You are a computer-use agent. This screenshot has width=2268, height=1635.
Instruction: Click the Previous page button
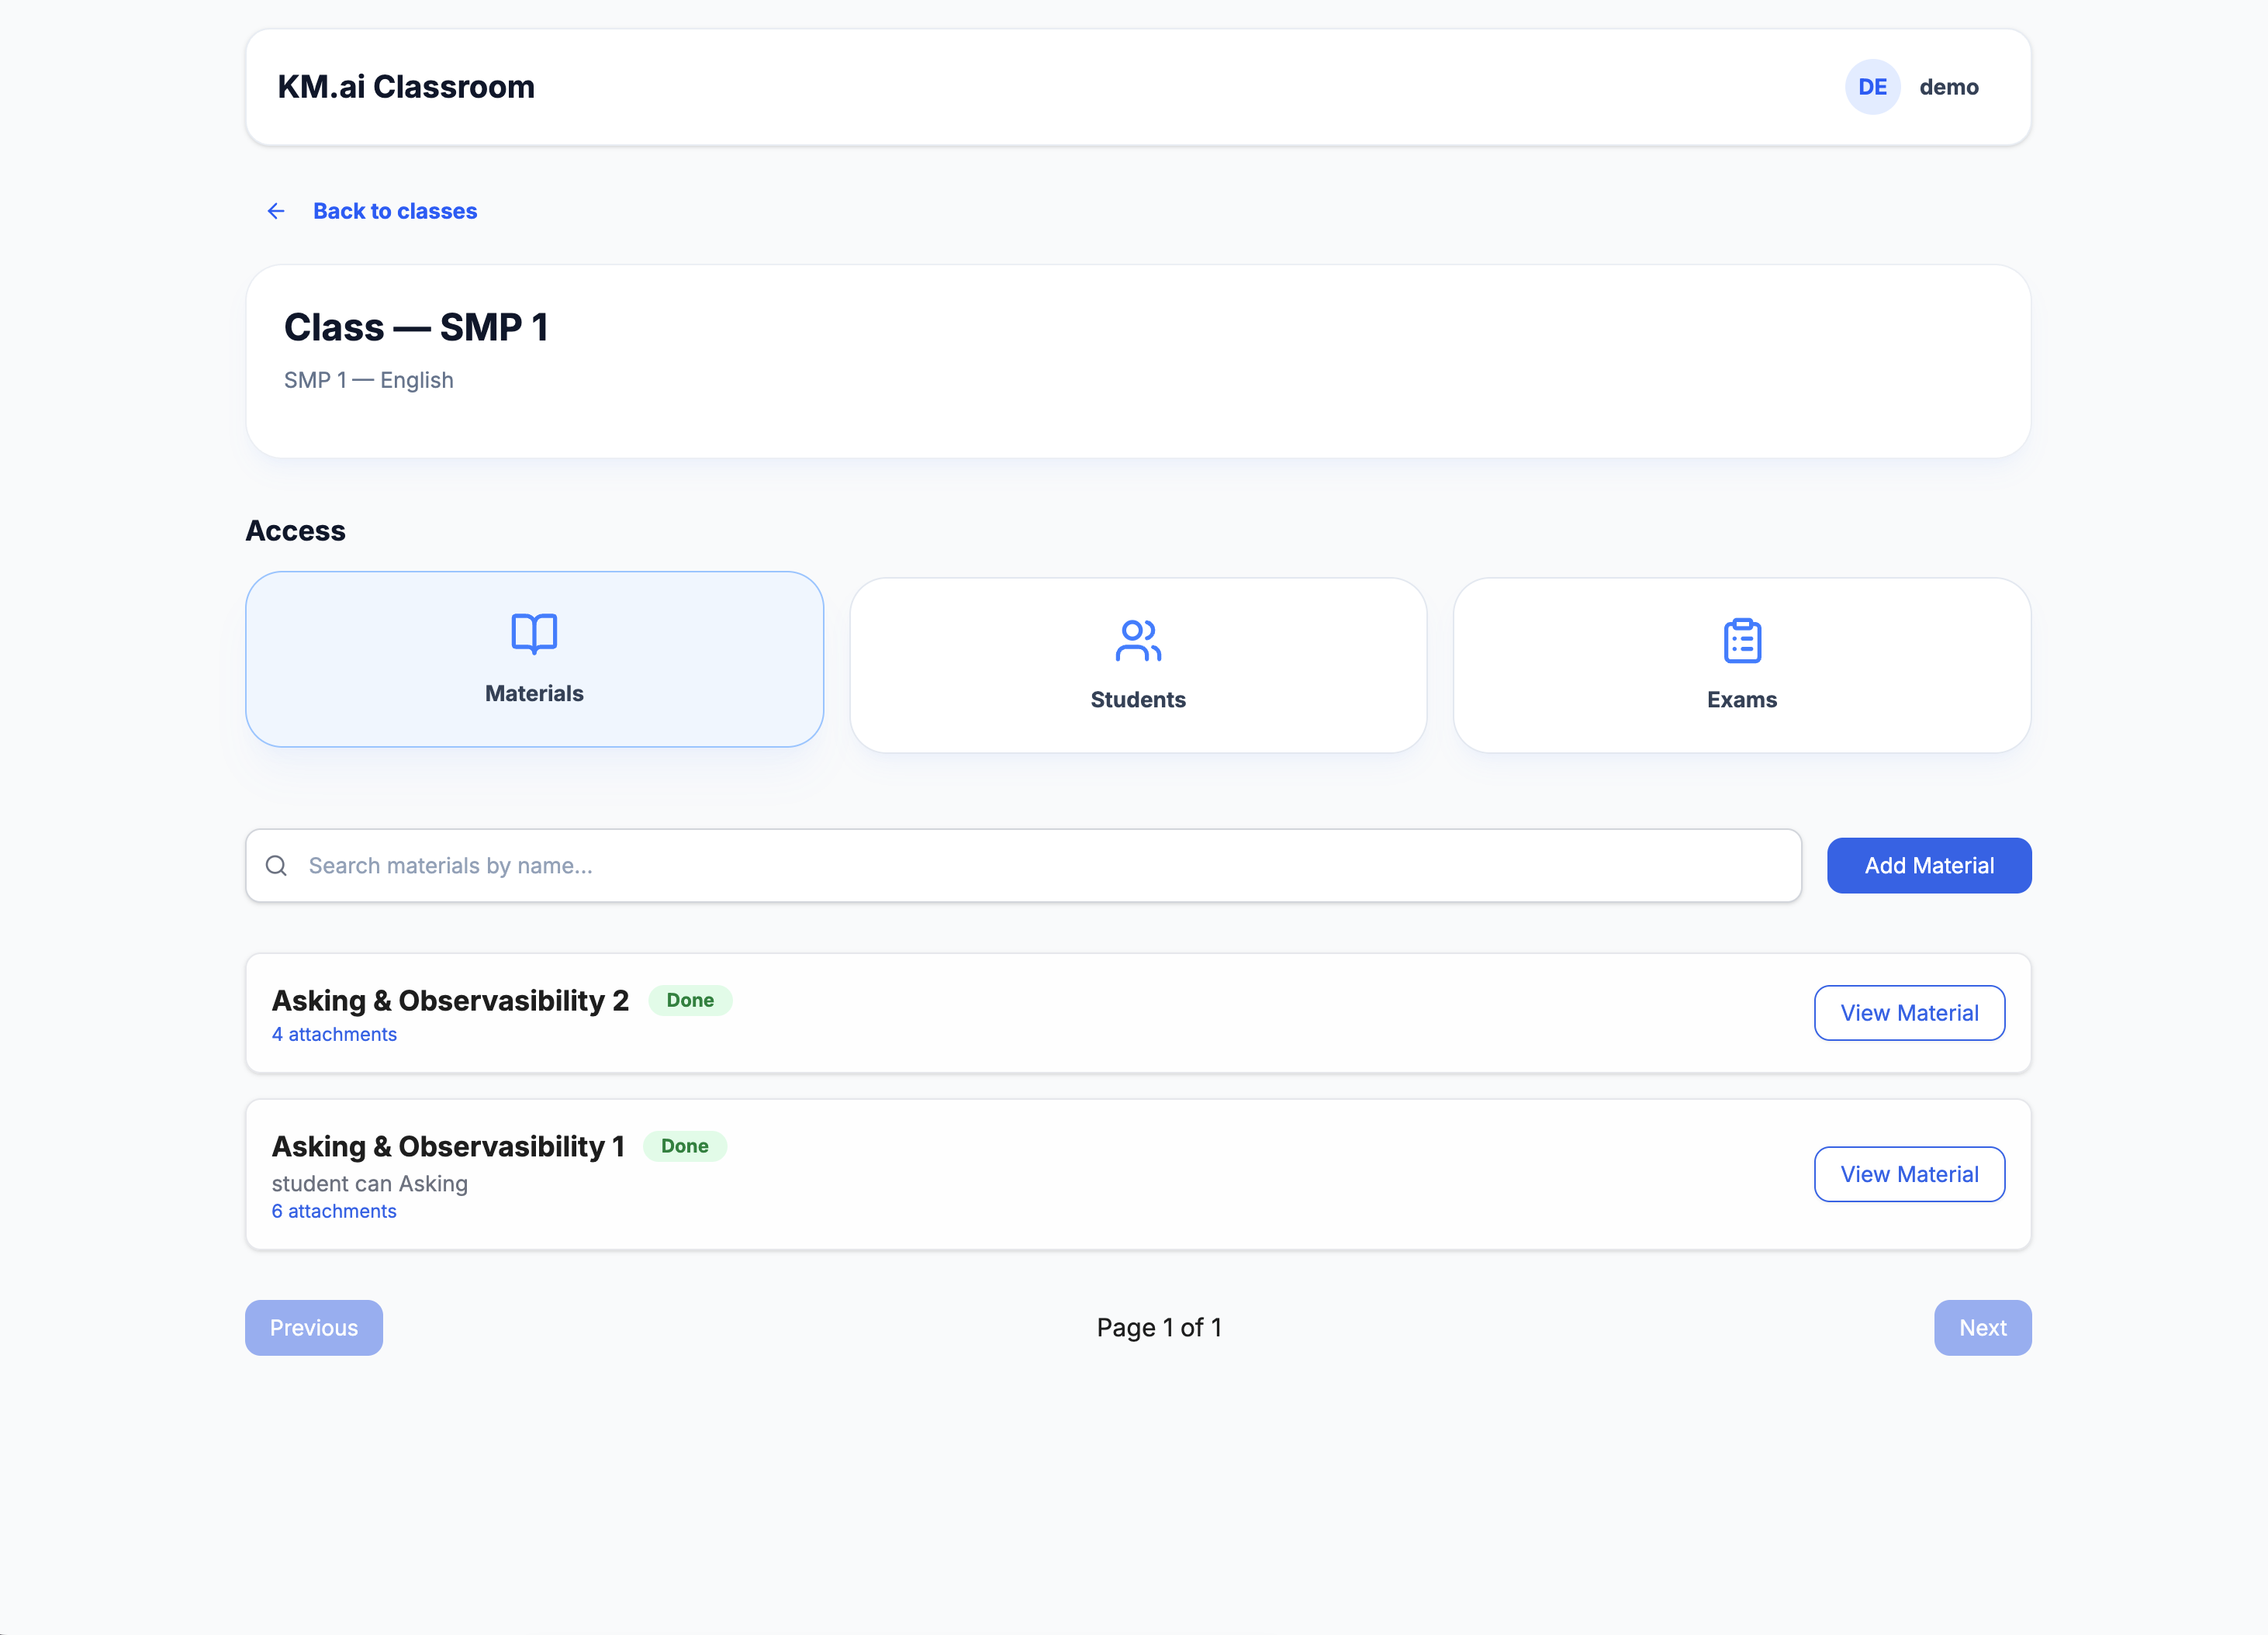coord(314,1327)
